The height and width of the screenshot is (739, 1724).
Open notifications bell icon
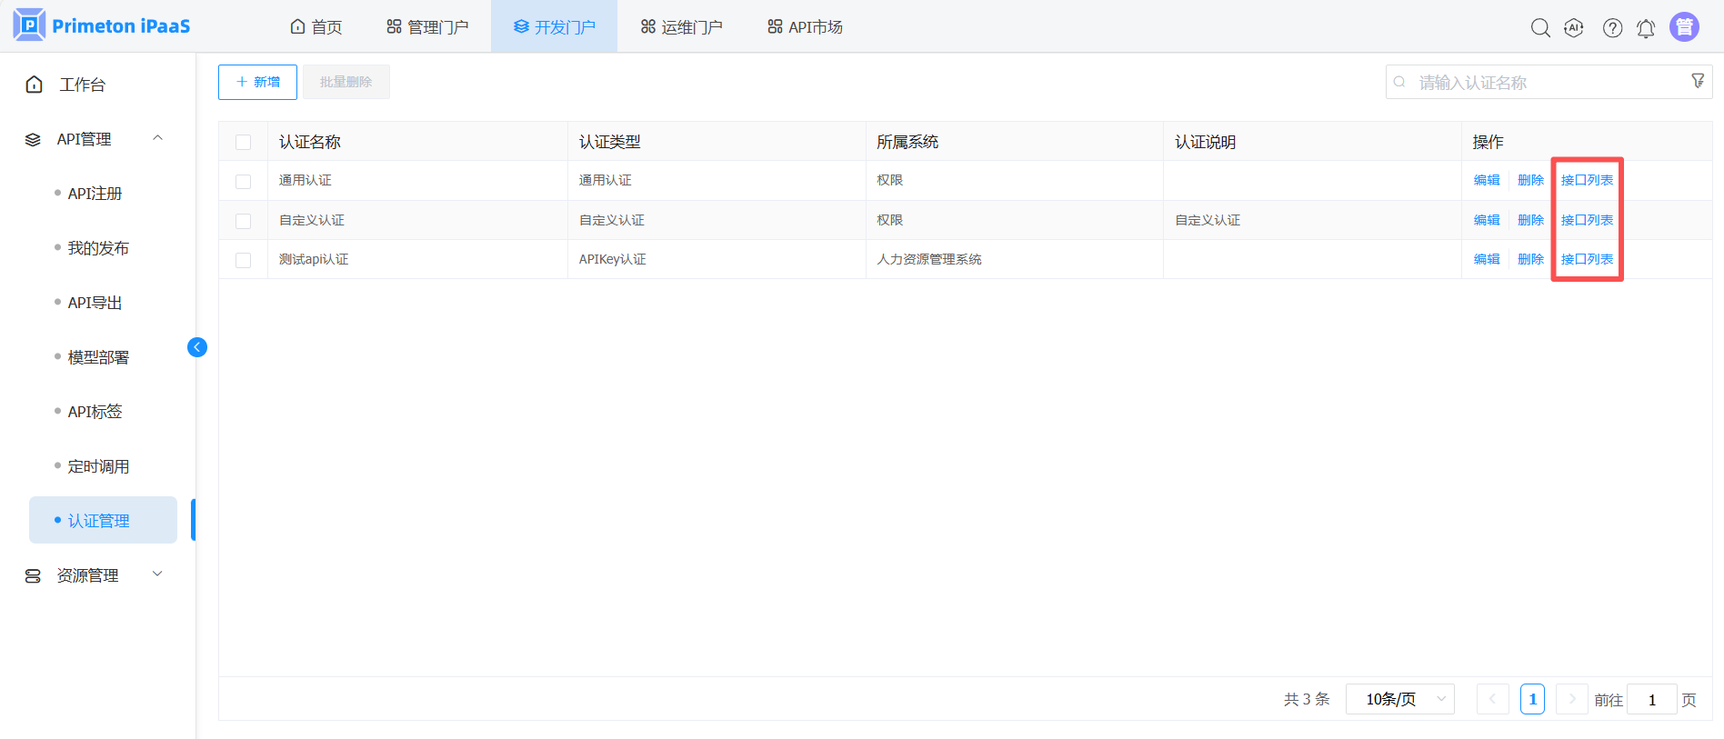1646,28
